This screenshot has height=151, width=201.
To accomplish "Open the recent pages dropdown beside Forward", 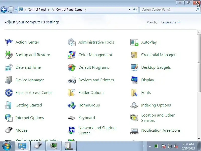I will tap(16, 10).
